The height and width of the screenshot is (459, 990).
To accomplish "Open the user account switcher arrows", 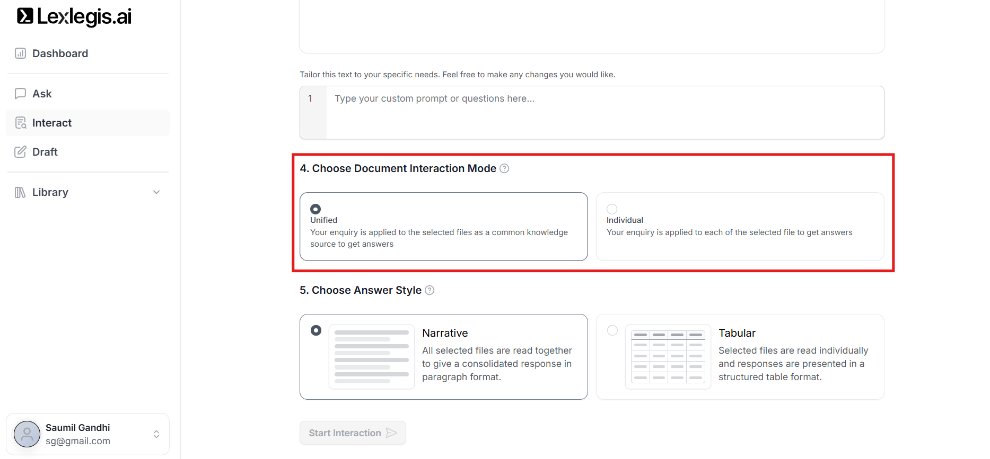I will (x=156, y=434).
